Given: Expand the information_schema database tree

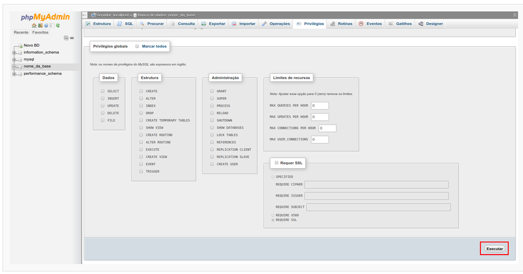Looking at the screenshot, I should tap(14, 52).
